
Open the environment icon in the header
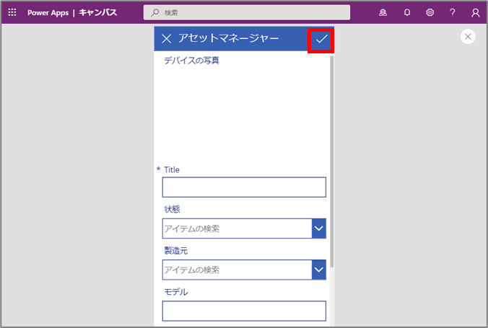(383, 12)
